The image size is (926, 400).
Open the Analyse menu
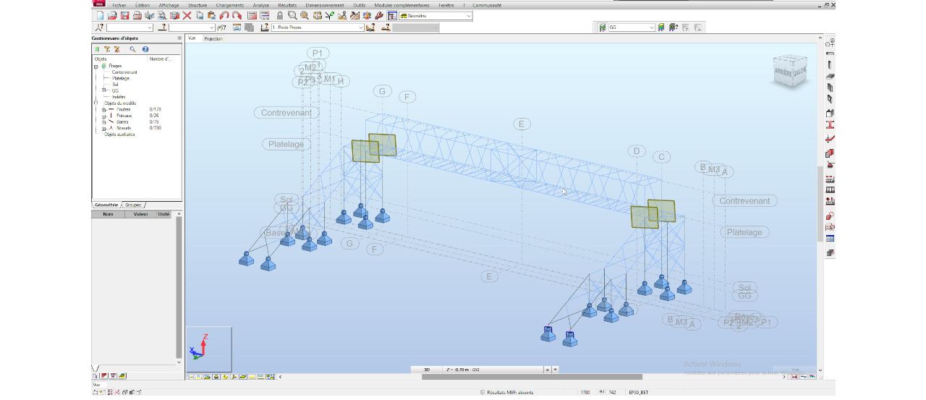tap(261, 5)
